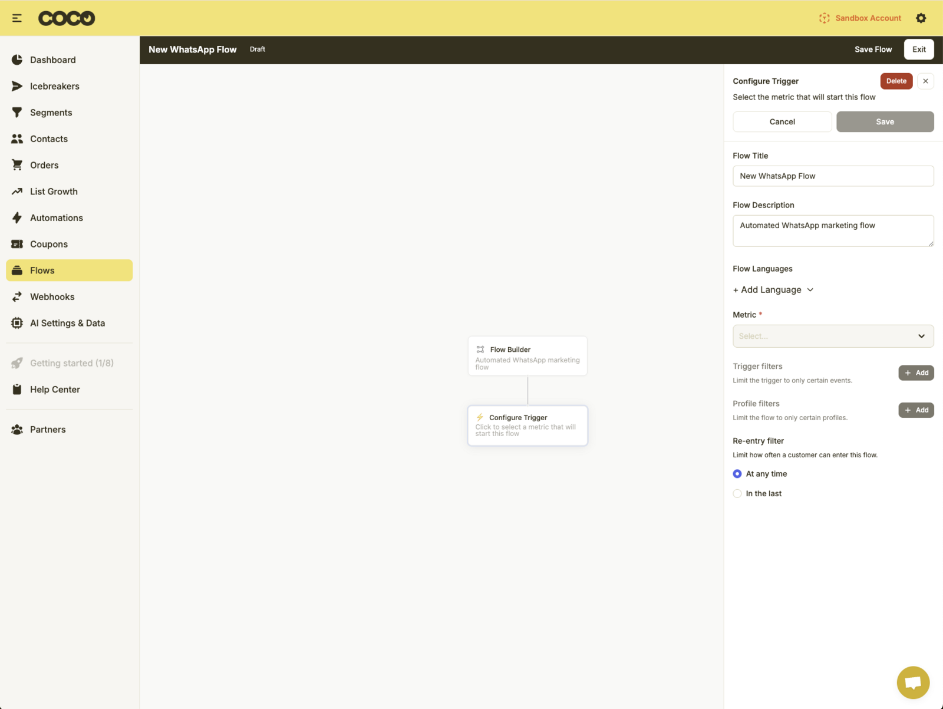
Task: Click the Dashboard pie chart icon
Action: [17, 60]
